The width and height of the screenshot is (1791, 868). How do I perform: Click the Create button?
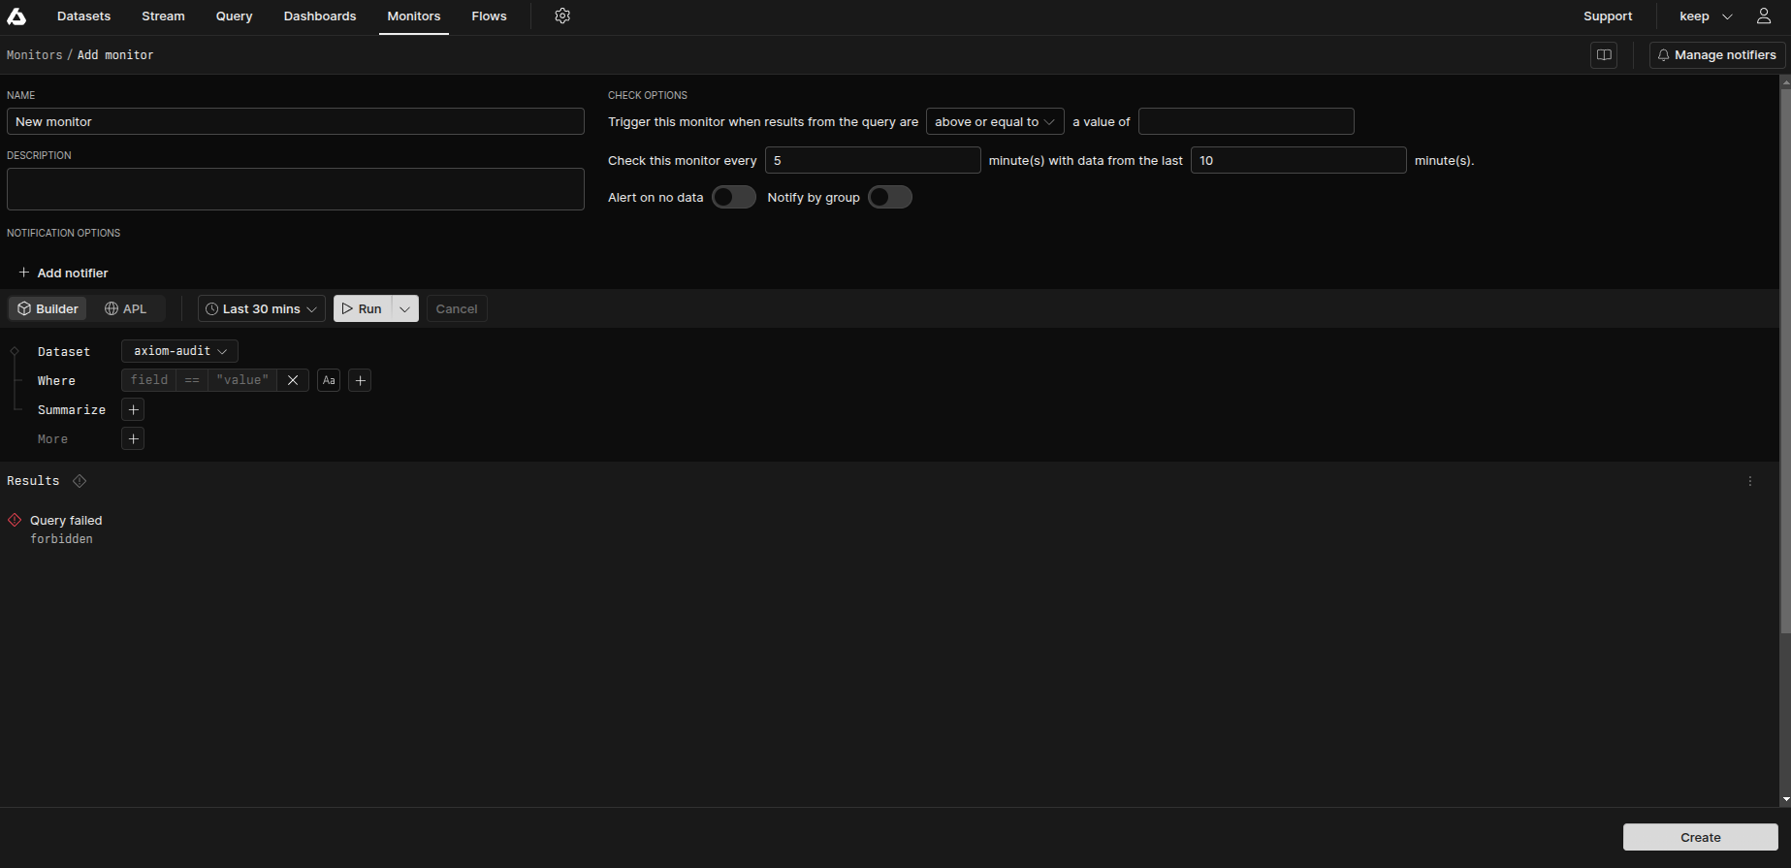click(x=1700, y=837)
